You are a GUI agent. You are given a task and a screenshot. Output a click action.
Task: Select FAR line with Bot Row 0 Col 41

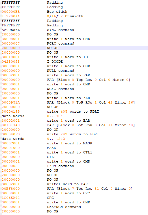(x=91, y=125)
